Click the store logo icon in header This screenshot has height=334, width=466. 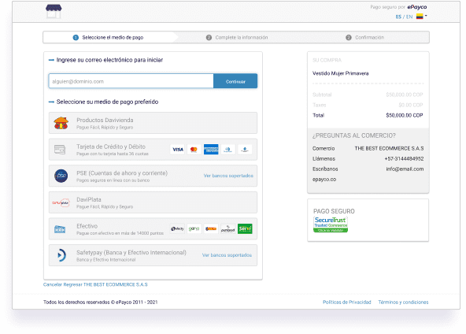tap(54, 11)
